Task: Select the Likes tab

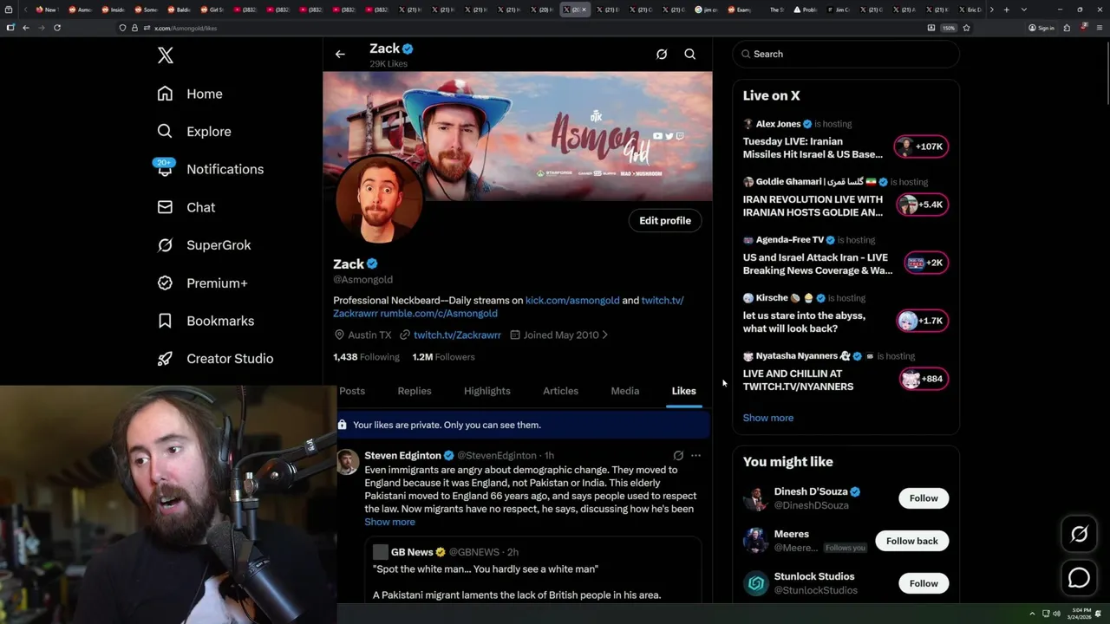Action: coord(683,391)
